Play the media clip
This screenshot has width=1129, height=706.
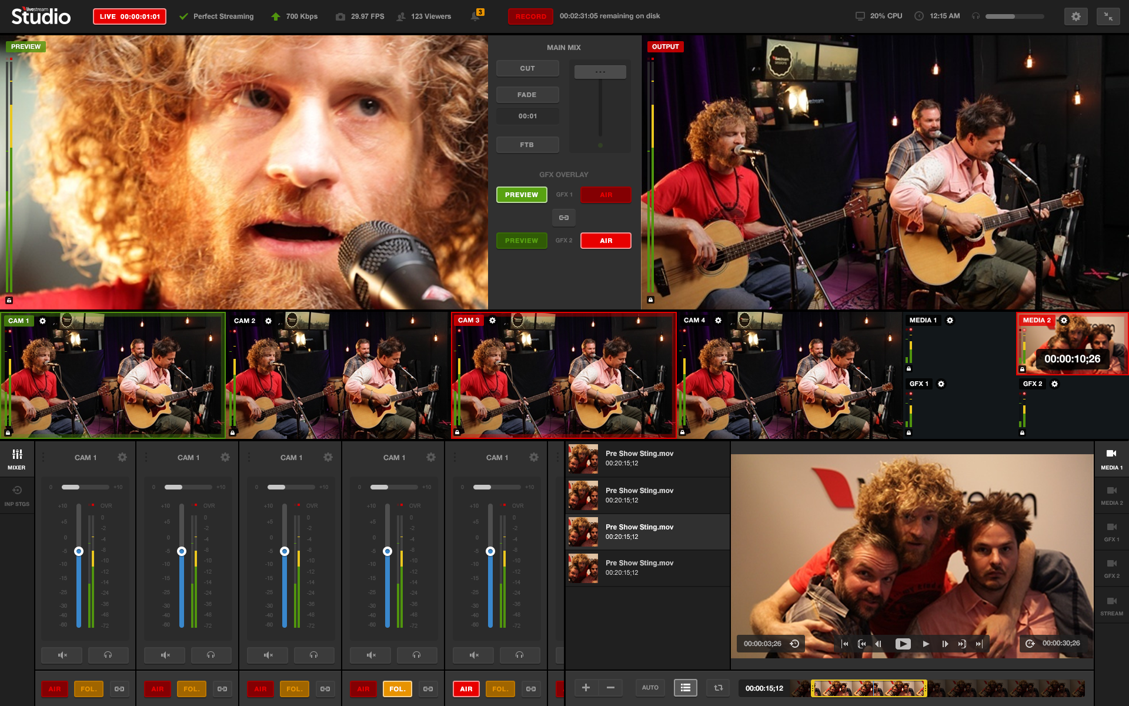(x=903, y=644)
